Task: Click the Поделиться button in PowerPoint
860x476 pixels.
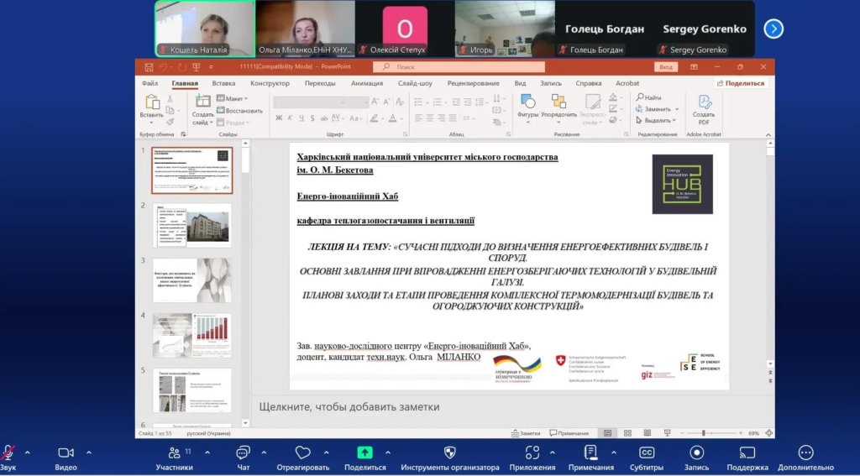Action: (x=740, y=83)
